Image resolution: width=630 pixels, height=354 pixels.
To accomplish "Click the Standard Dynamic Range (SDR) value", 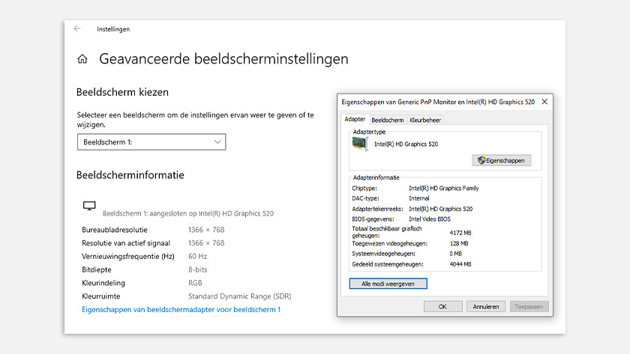I will [x=239, y=296].
